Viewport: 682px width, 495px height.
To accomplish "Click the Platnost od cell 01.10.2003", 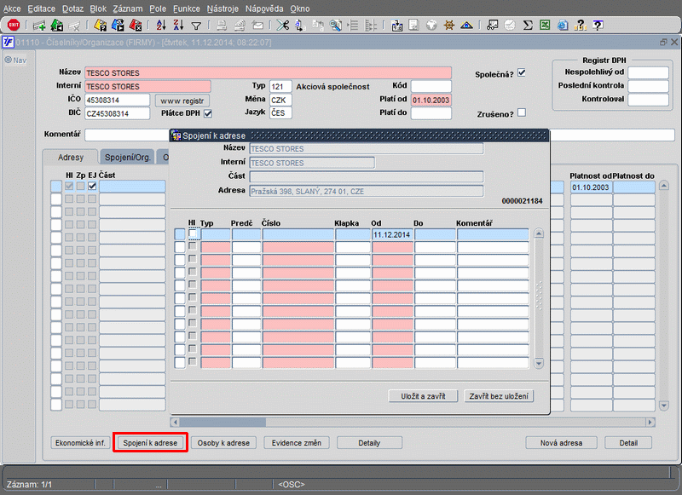I will tap(591, 187).
